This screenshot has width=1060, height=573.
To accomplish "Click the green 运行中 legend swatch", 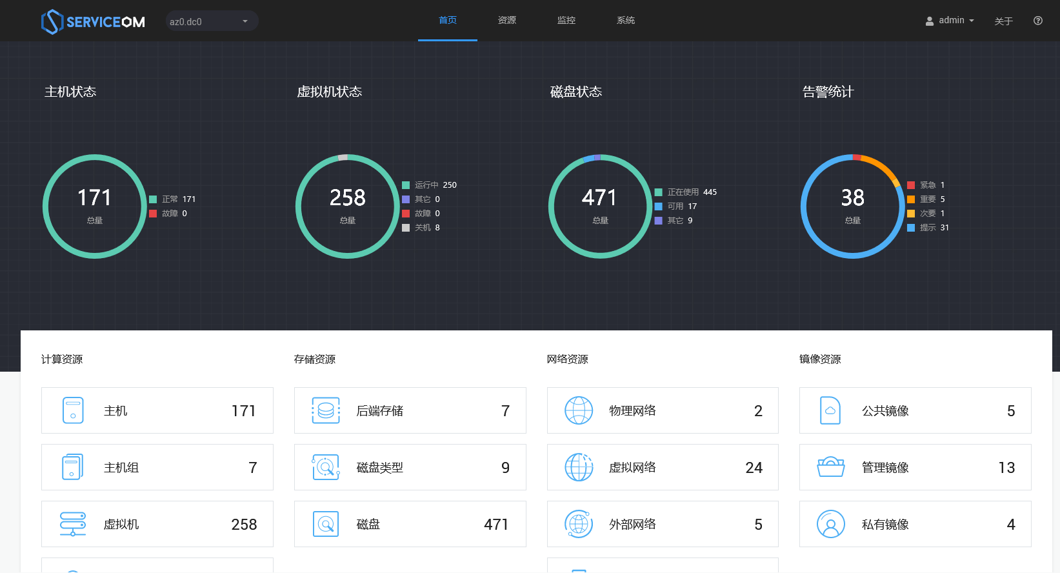I will tap(406, 185).
